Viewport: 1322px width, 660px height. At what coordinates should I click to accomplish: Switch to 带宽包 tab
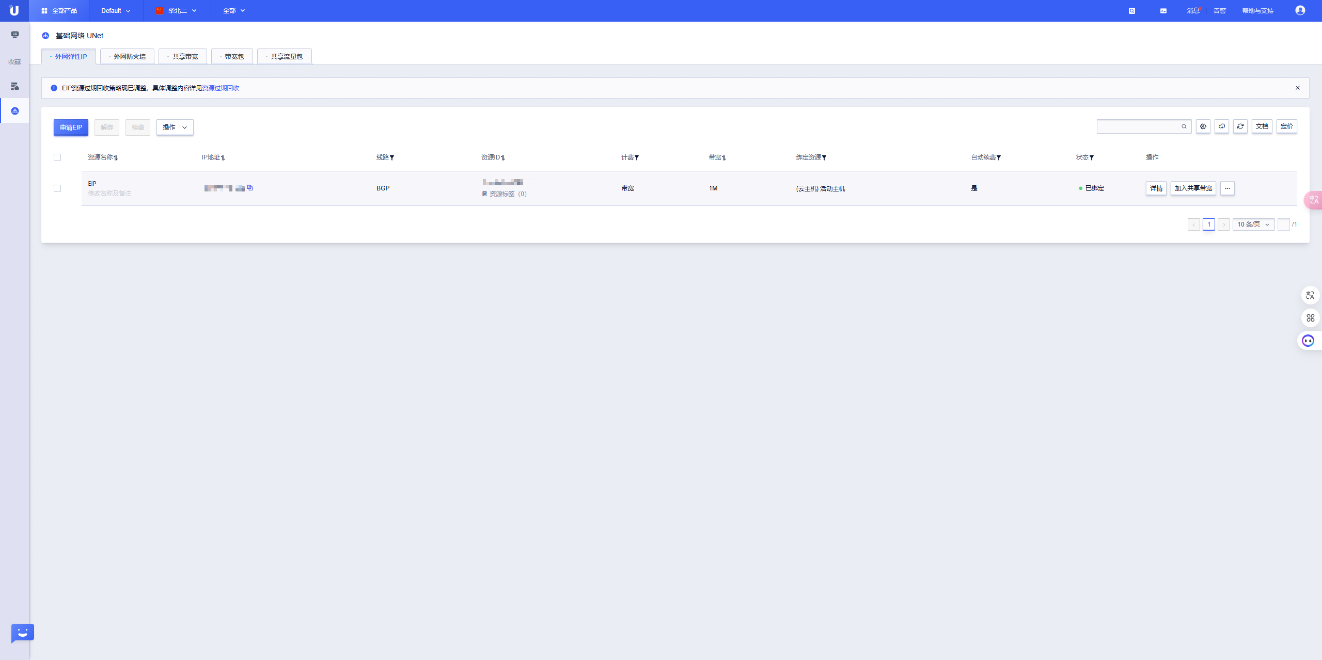pos(232,57)
